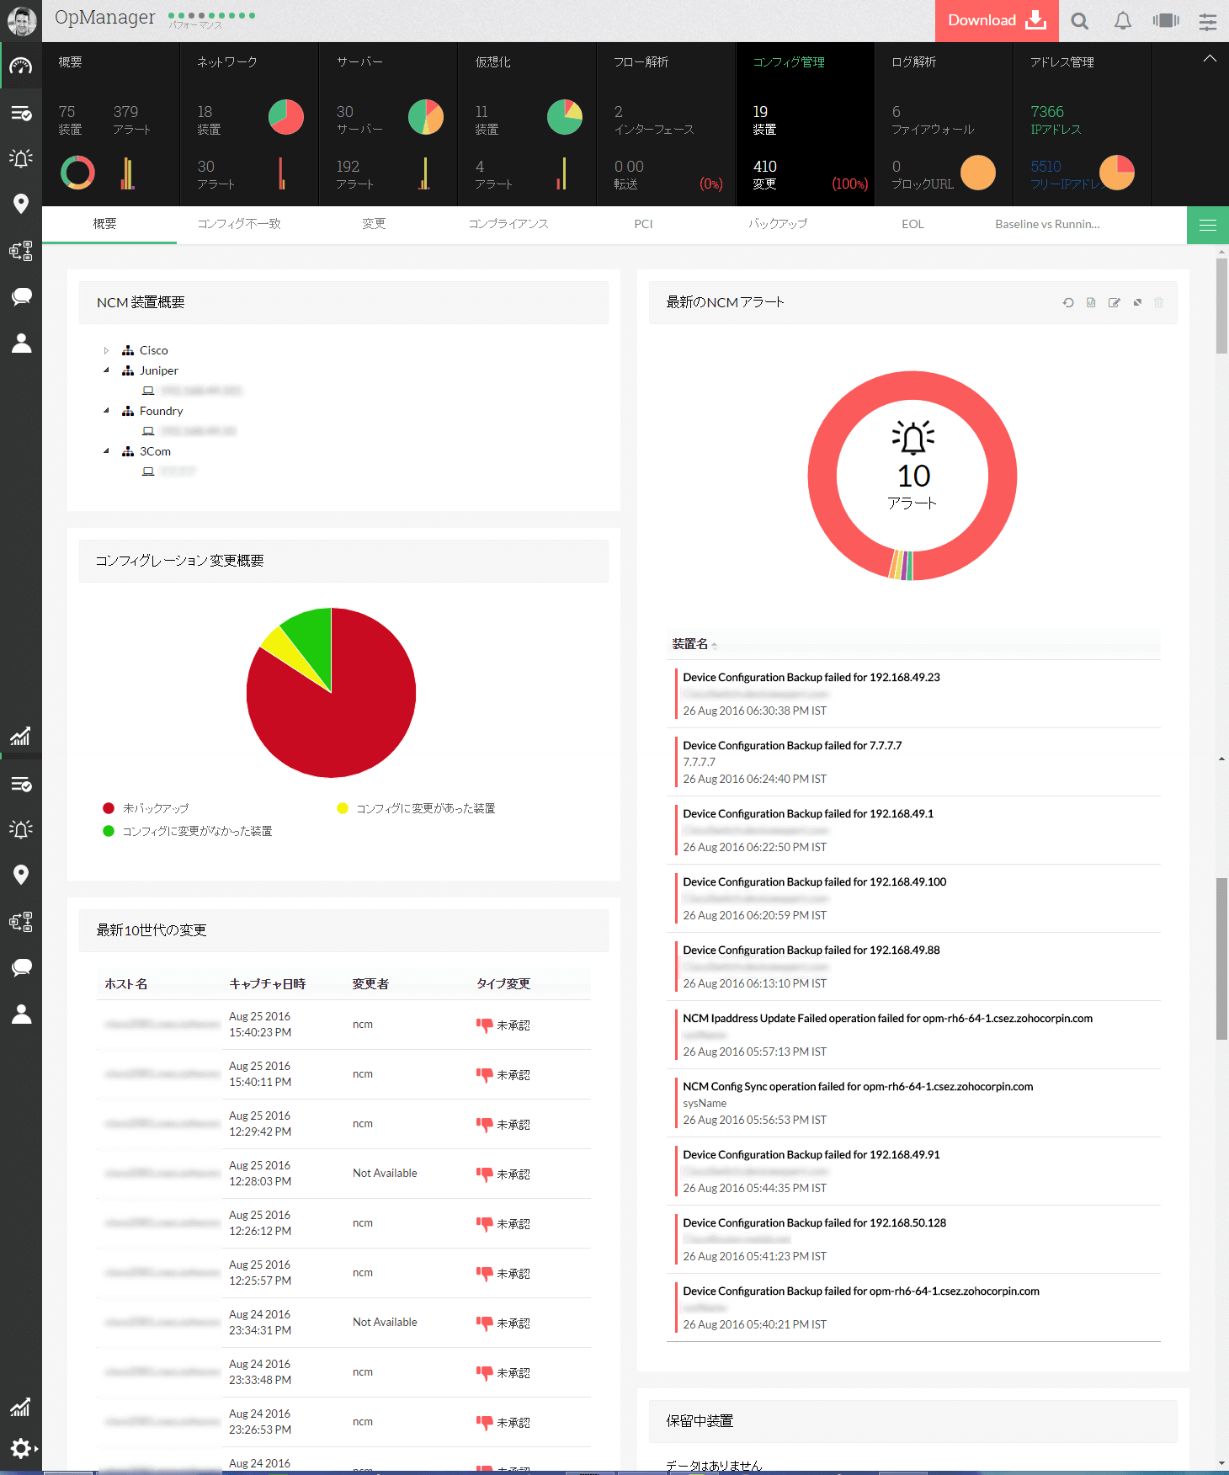
Task: Delete the NCM alerts widget via trash icon
Action: 1159,302
